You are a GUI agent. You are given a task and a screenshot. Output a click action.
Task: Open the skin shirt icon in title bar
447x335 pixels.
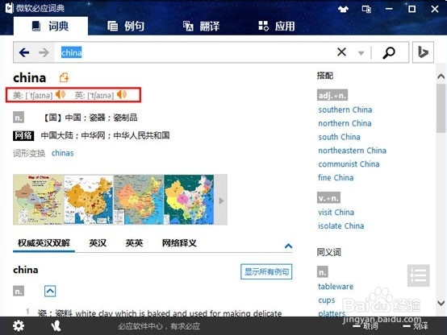pos(343,9)
